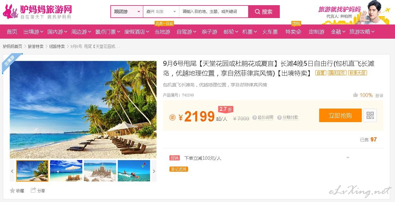The height and width of the screenshot is (202, 395).
Task: Show next thumbnails with right arrow
Action: pos(154,171)
